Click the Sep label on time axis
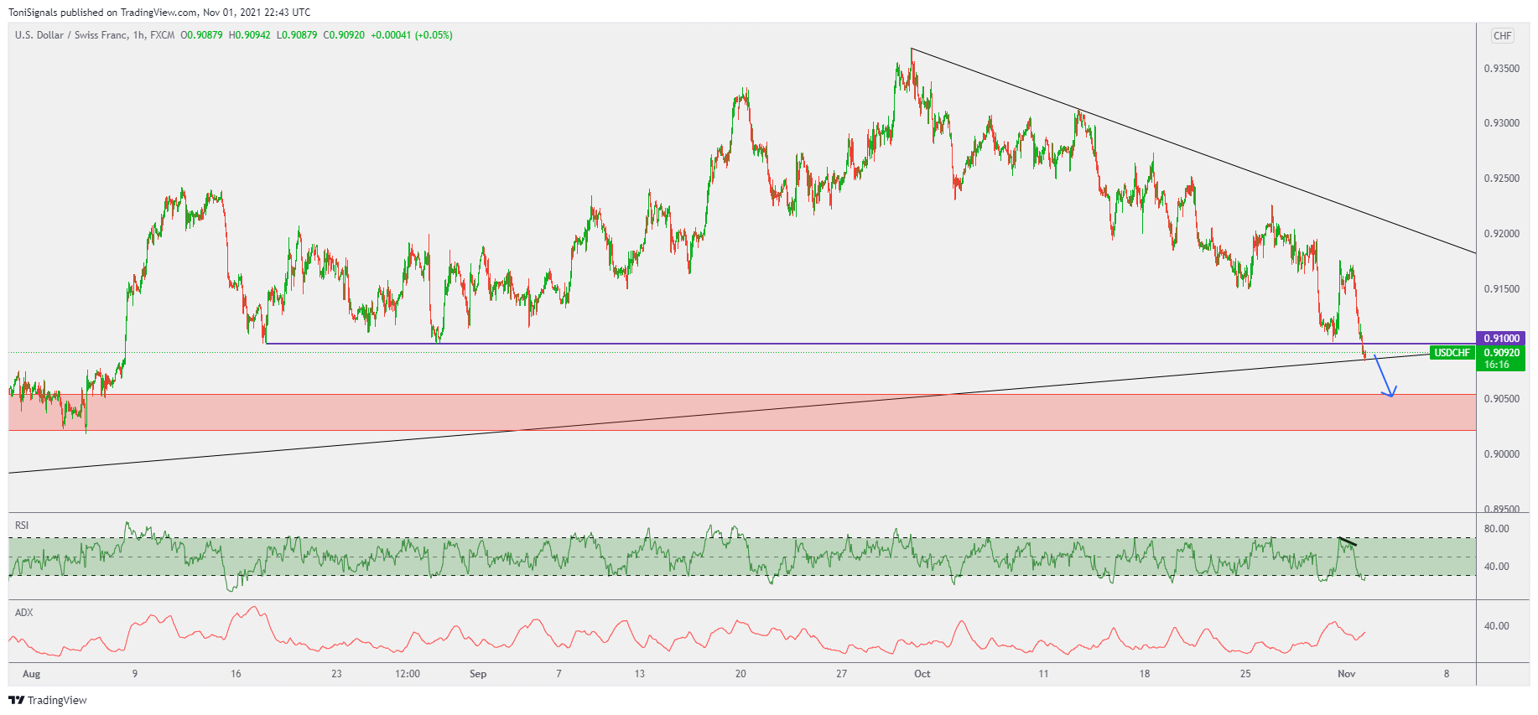 coord(478,674)
